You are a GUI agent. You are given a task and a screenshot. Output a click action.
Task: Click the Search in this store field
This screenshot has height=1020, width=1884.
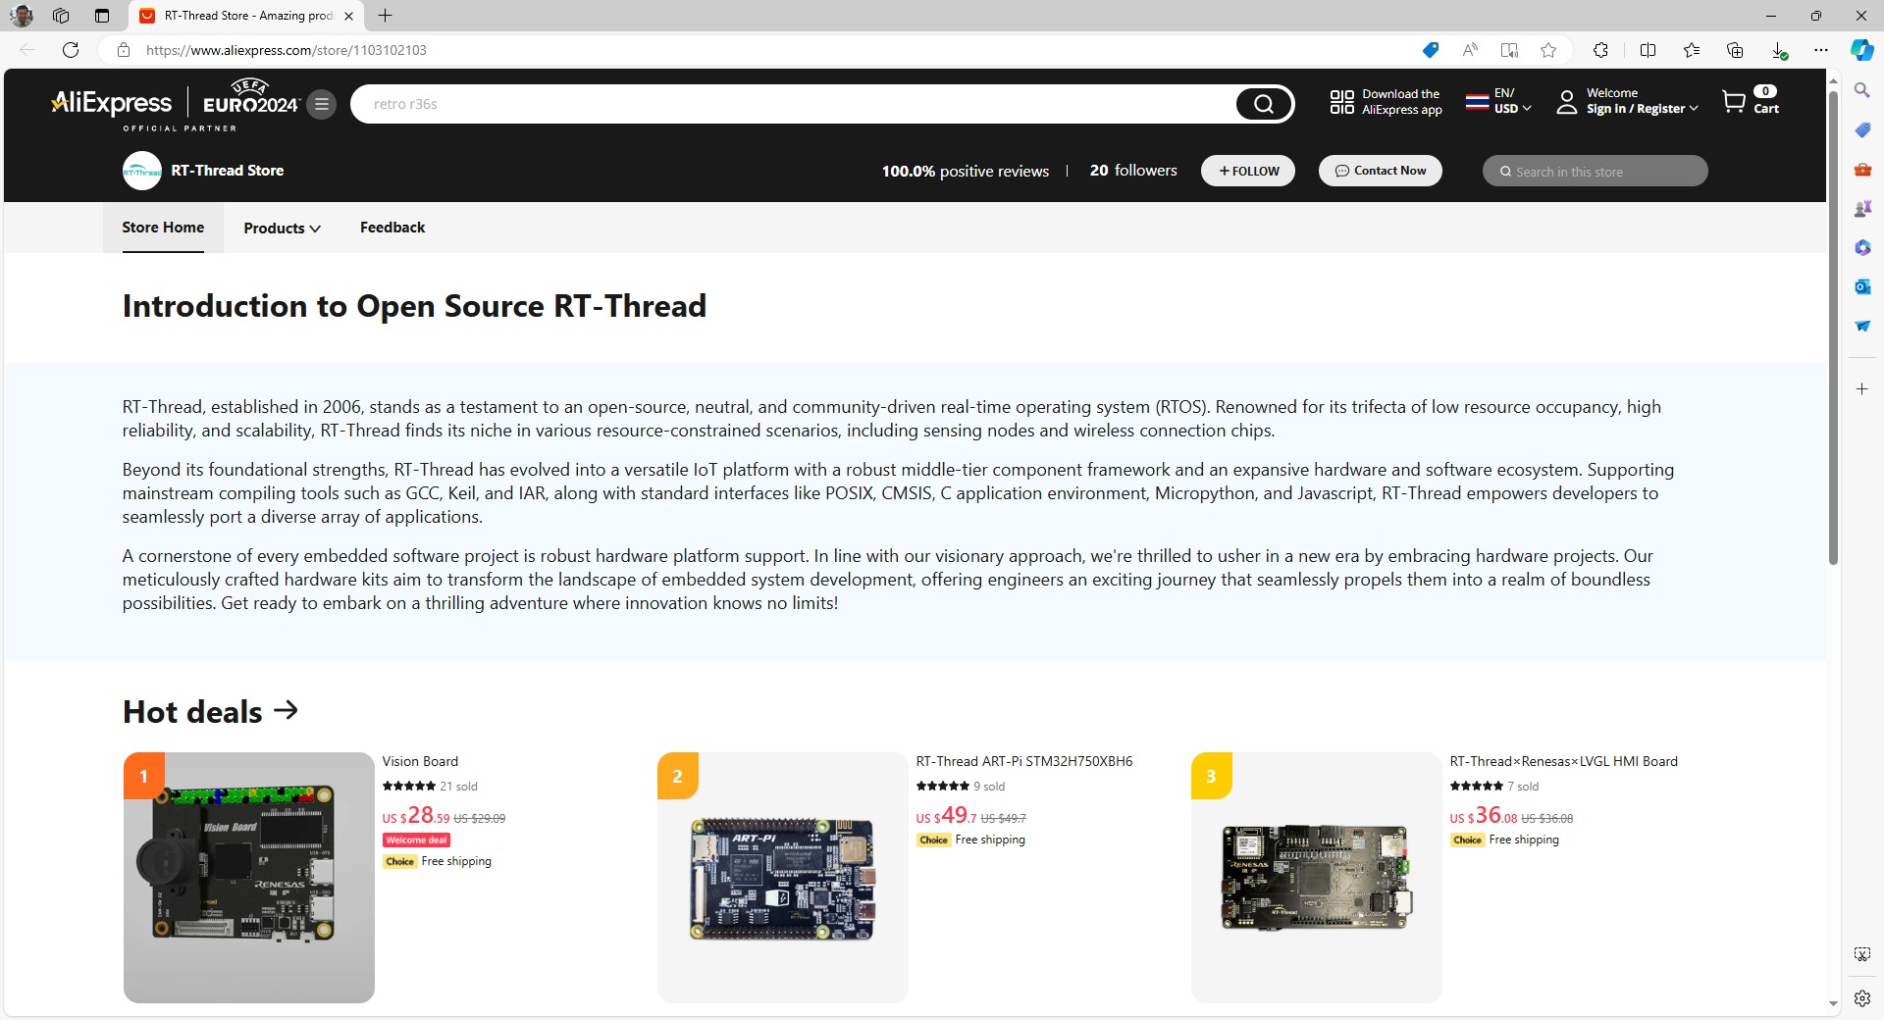point(1595,172)
